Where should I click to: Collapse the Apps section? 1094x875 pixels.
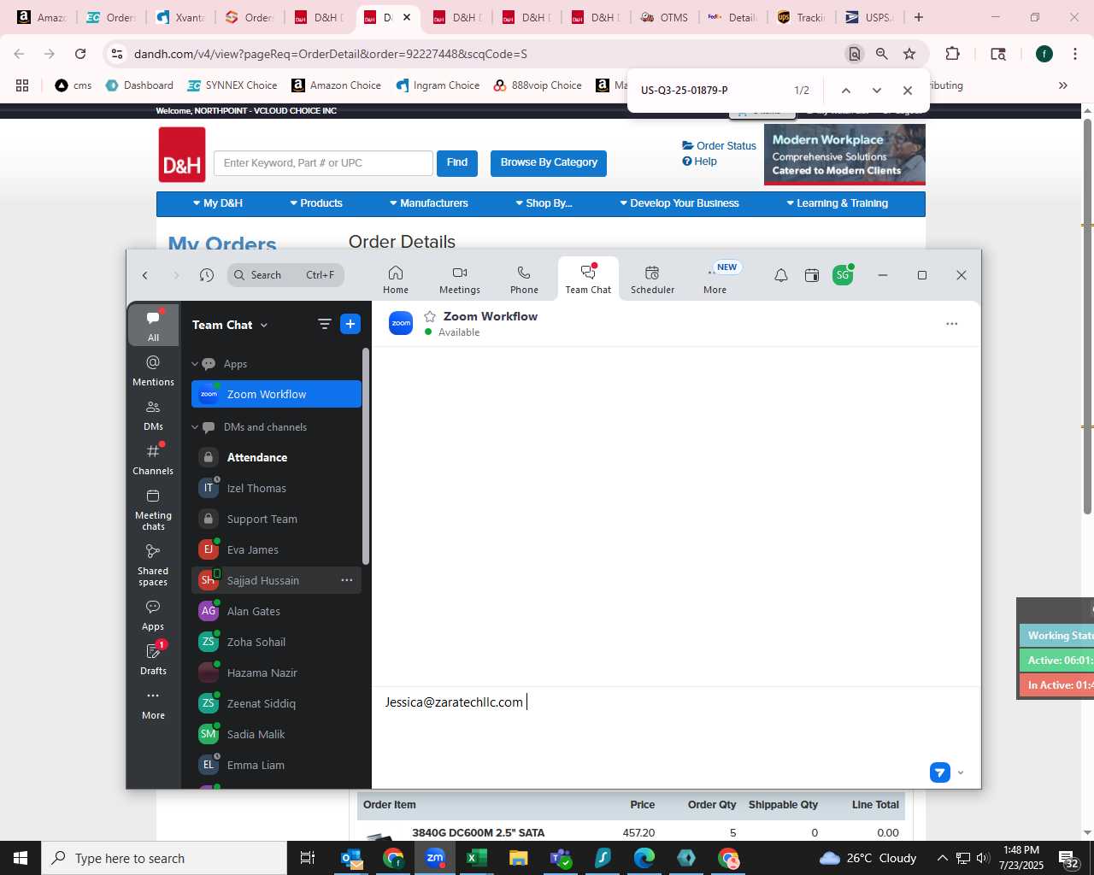point(195,364)
